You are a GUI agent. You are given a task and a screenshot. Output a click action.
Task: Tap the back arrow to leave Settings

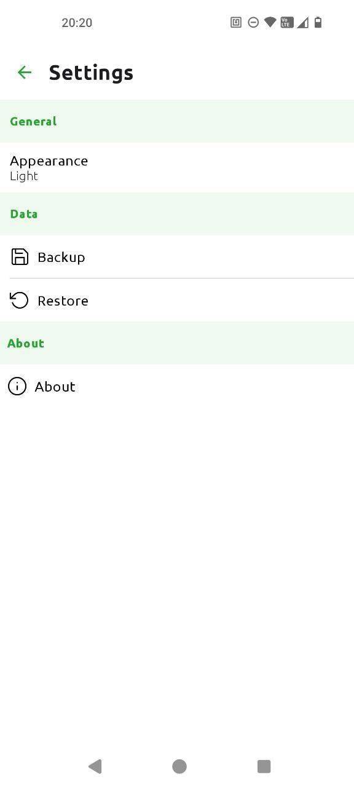(x=24, y=72)
